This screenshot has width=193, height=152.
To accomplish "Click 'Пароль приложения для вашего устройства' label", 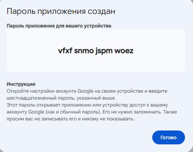I will 59,26.
